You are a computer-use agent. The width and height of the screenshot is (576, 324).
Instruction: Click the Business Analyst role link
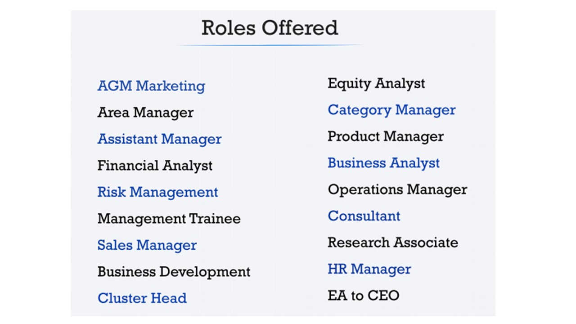coord(383,163)
